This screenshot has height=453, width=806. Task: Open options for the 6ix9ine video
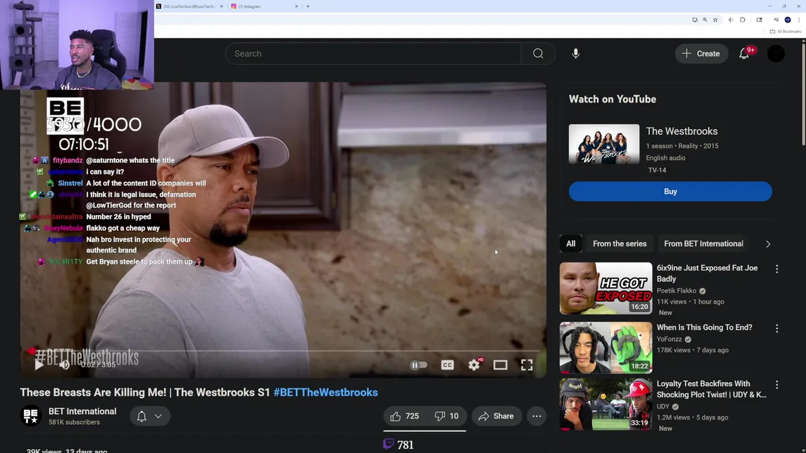[776, 269]
